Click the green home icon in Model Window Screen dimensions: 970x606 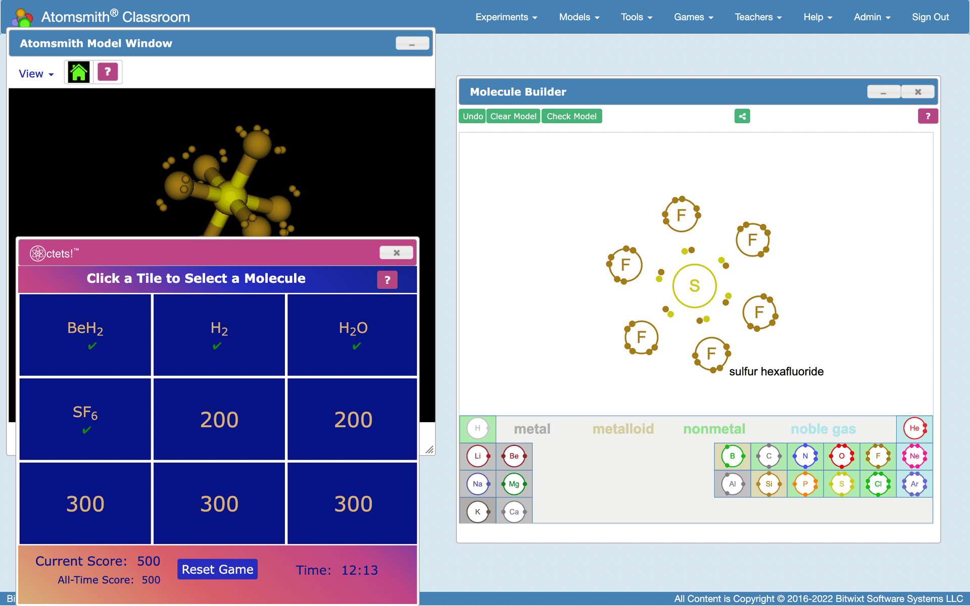point(79,72)
